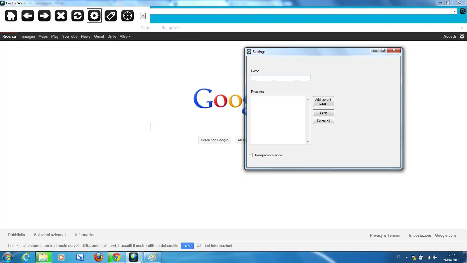Stop page loading with the X icon
The height and width of the screenshot is (263, 467).
point(61,15)
